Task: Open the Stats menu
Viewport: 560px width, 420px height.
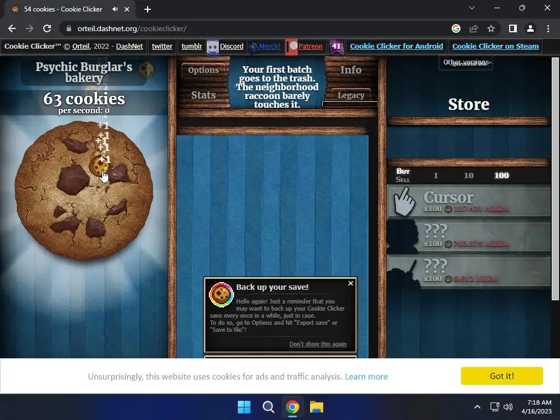Action: coord(203,95)
